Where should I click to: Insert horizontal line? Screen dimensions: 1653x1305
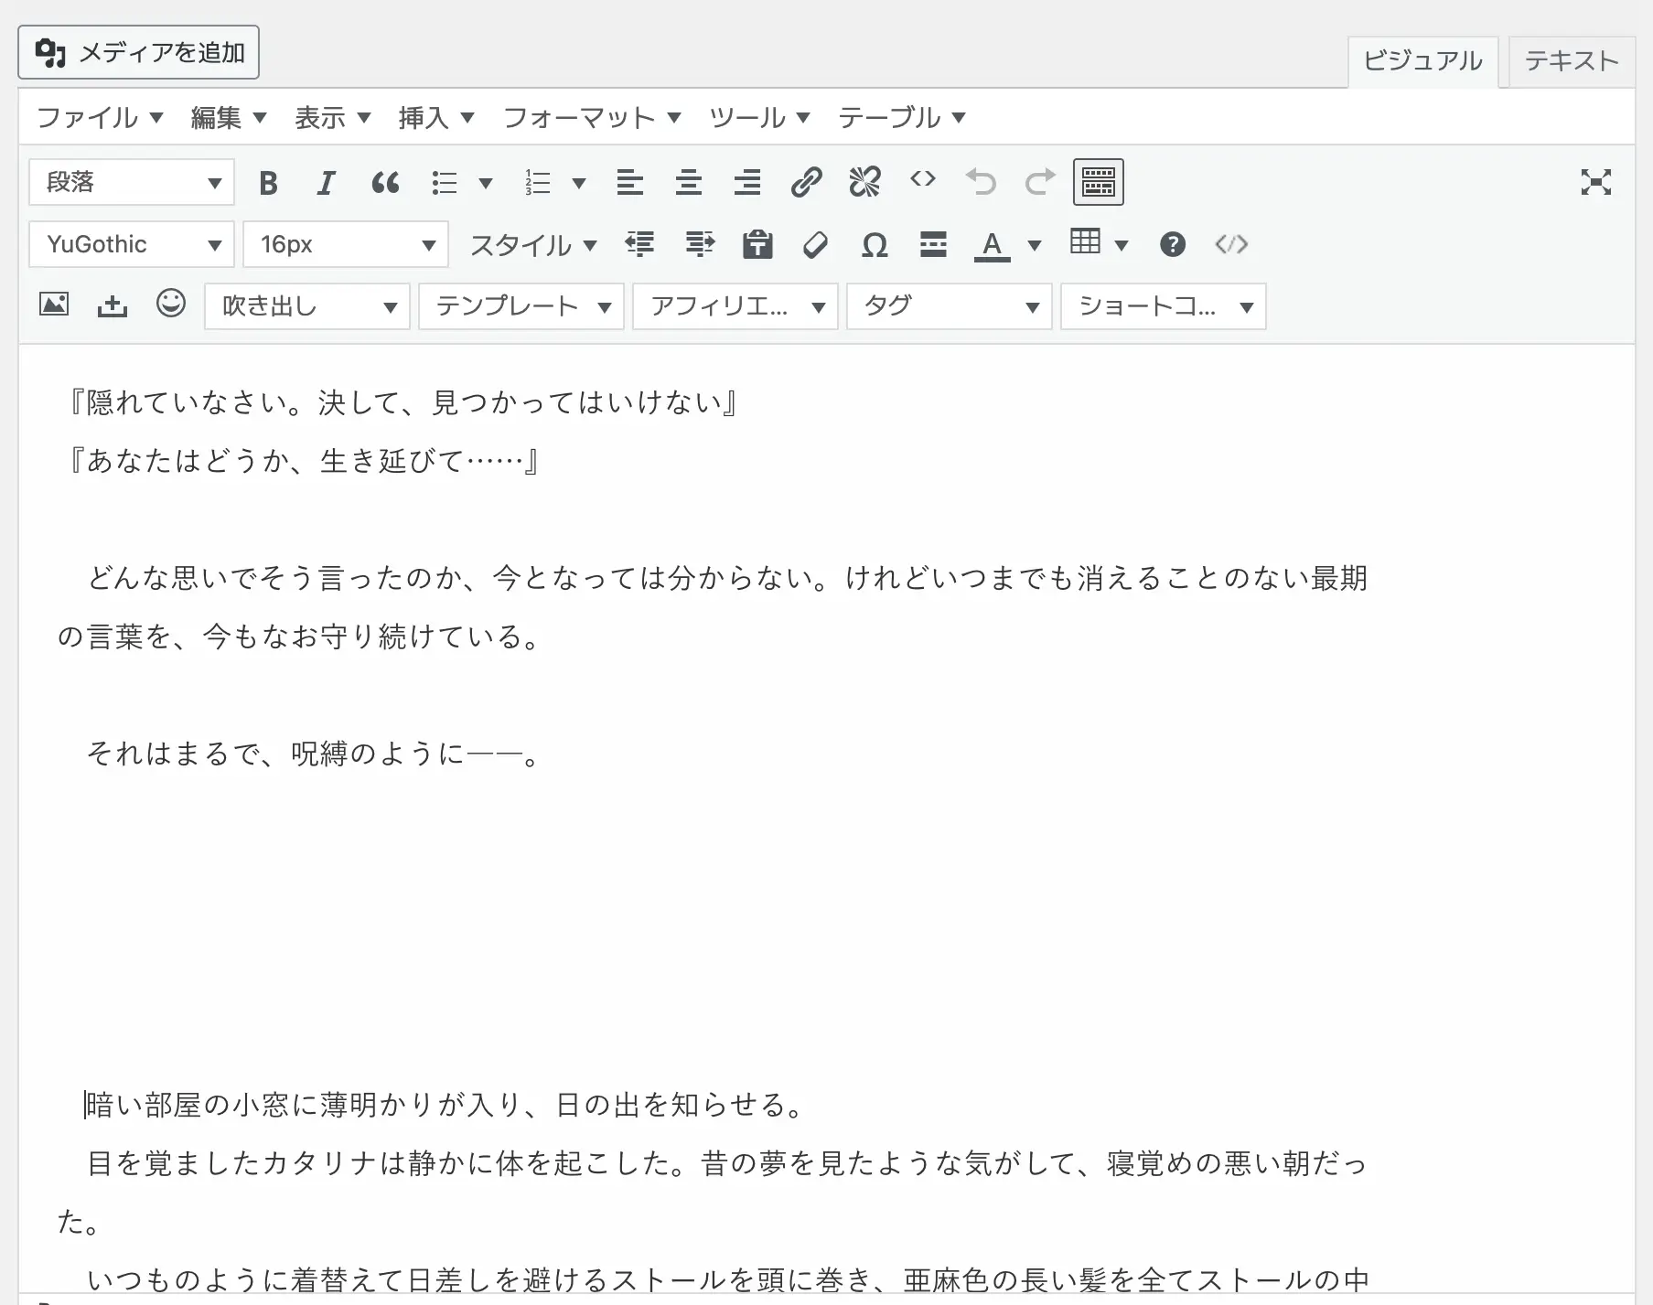point(933,244)
